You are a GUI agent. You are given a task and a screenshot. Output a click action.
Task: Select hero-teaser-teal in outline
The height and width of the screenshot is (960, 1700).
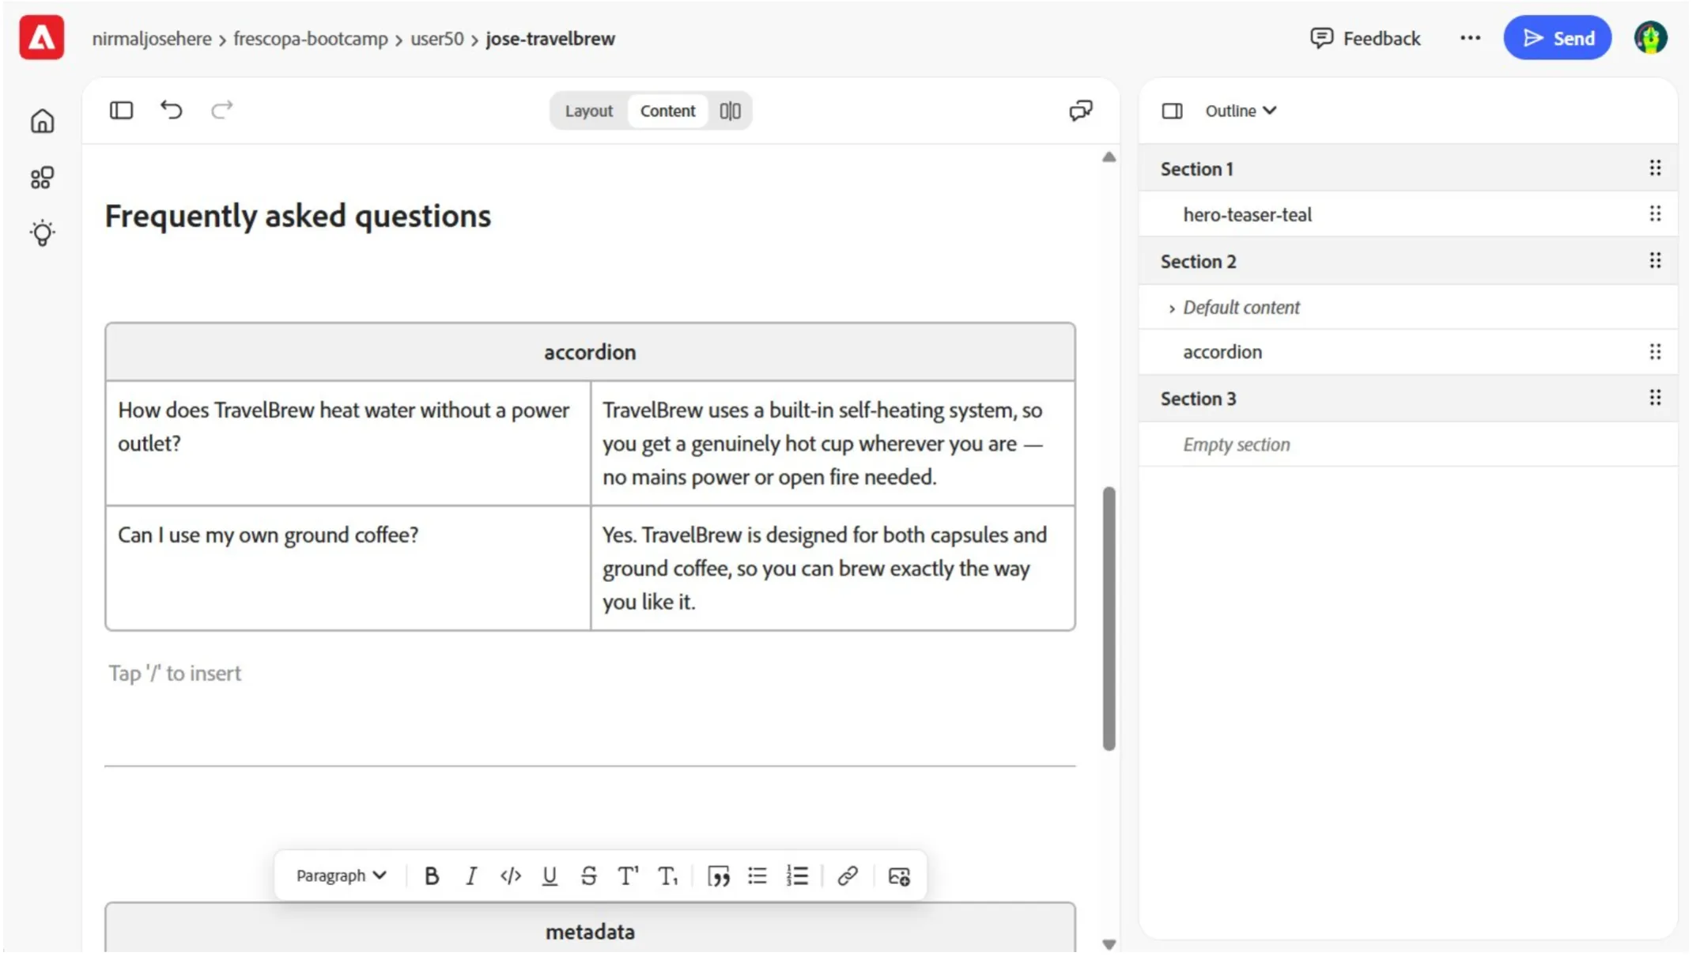(1249, 215)
